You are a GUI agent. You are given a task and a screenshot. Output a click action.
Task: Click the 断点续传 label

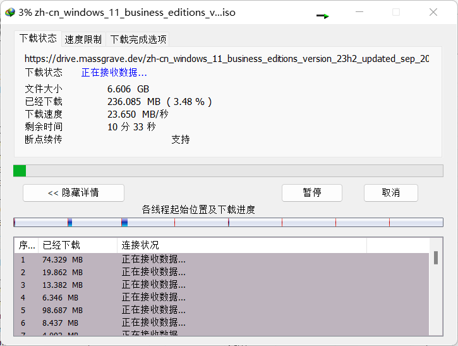coord(44,140)
